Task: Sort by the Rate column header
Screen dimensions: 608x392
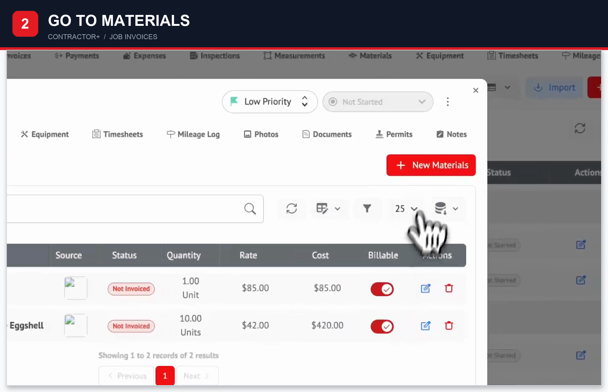Action: pyautogui.click(x=248, y=255)
